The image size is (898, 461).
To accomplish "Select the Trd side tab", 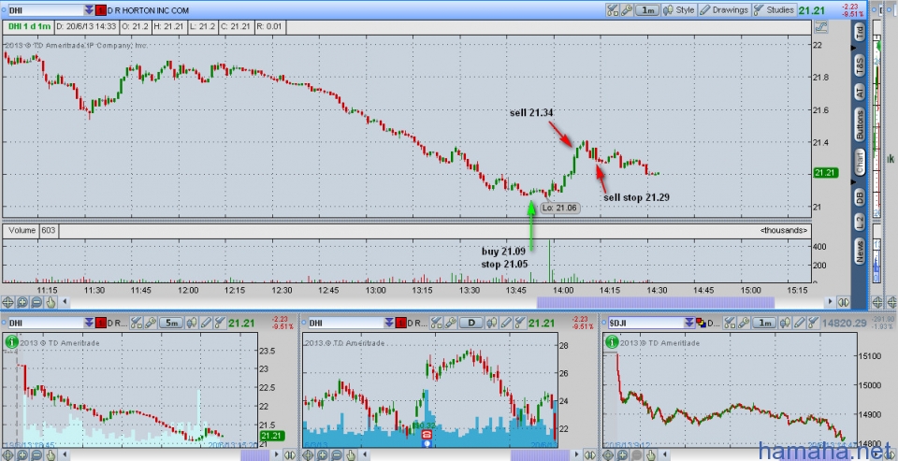I will coord(860,33).
